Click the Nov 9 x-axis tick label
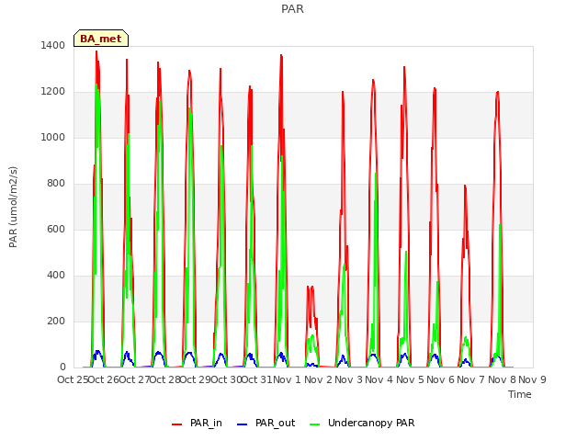588x441 pixels. tap(532, 379)
